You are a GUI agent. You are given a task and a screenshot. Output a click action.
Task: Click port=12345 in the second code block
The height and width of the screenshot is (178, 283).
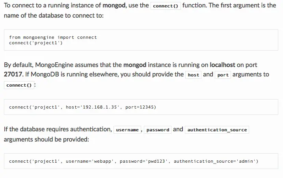pyautogui.click(x=140, y=107)
